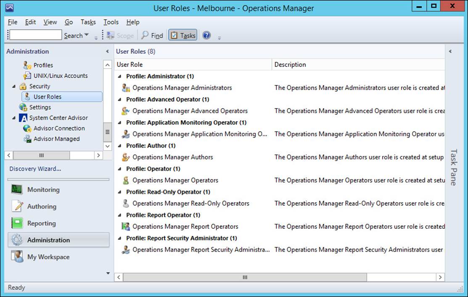Screen dimensions: 468x297
Task: Switch to the Monitoring workspace
Action: 58,190
